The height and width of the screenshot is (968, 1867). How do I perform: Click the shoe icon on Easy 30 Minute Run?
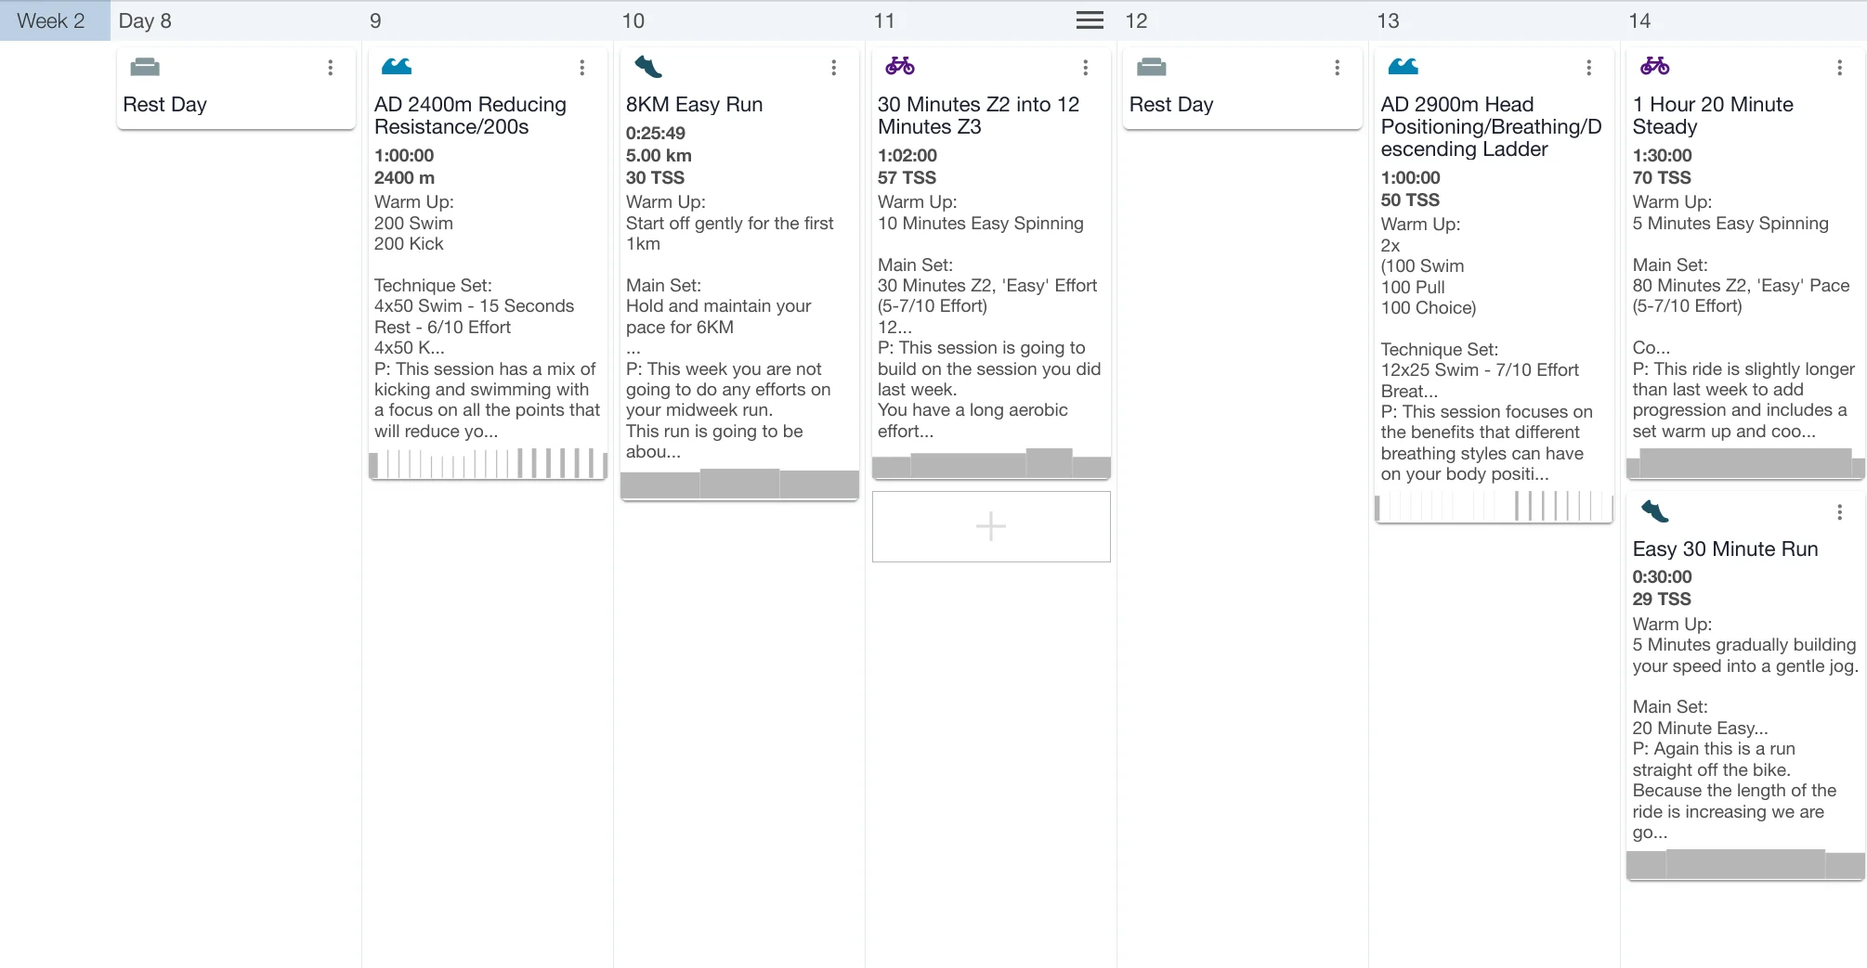pyautogui.click(x=1654, y=511)
